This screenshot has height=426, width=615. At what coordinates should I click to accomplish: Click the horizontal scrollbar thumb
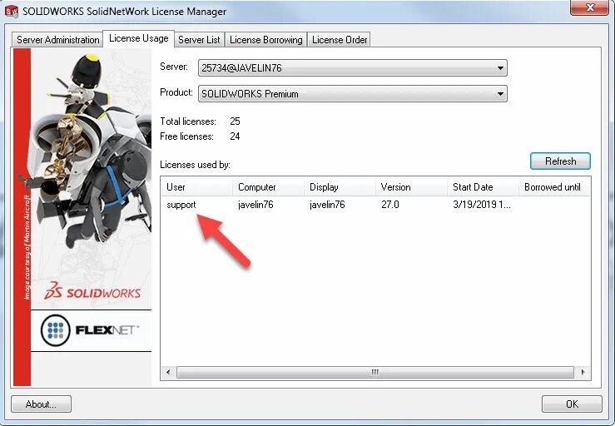[375, 372]
